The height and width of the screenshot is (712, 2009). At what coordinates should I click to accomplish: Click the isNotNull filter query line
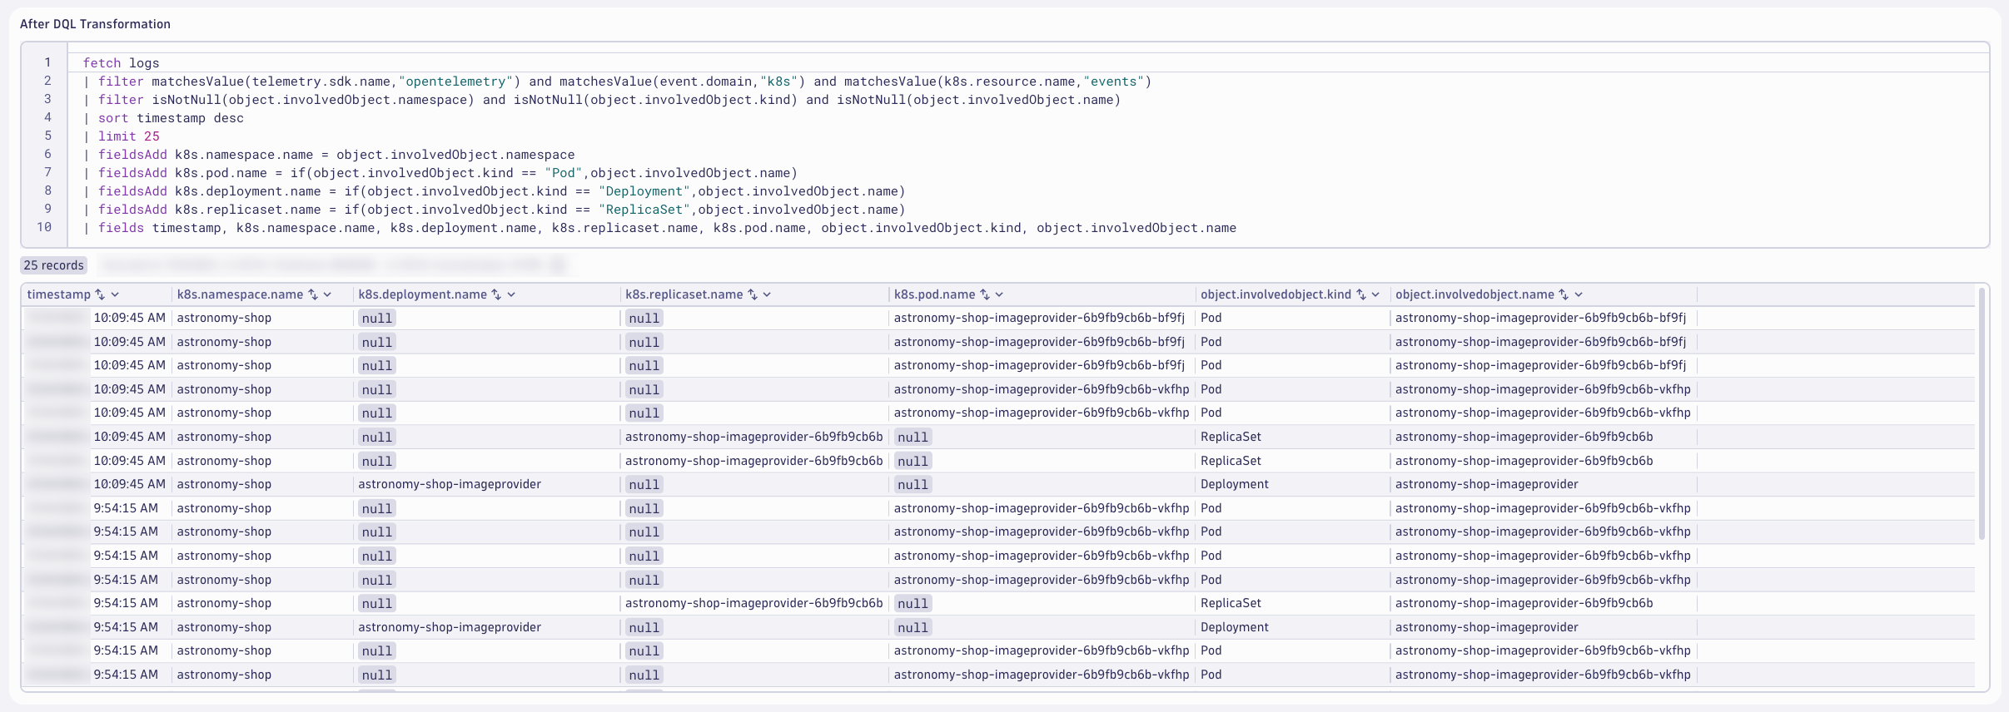[602, 100]
